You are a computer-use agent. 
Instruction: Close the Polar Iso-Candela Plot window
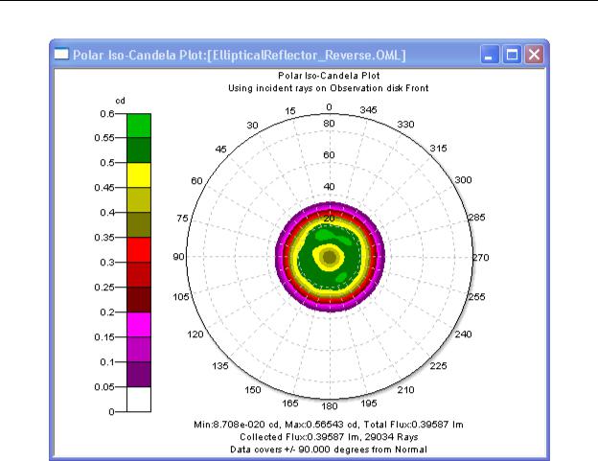pyautogui.click(x=534, y=55)
